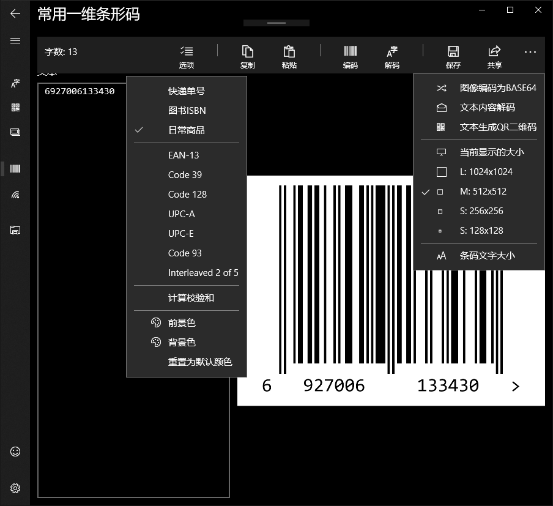Click the 保存 save toolbar button
This screenshot has height=506, width=553.
453,57
